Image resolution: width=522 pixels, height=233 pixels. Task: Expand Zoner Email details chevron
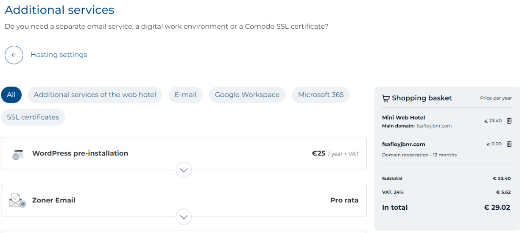[x=184, y=217]
